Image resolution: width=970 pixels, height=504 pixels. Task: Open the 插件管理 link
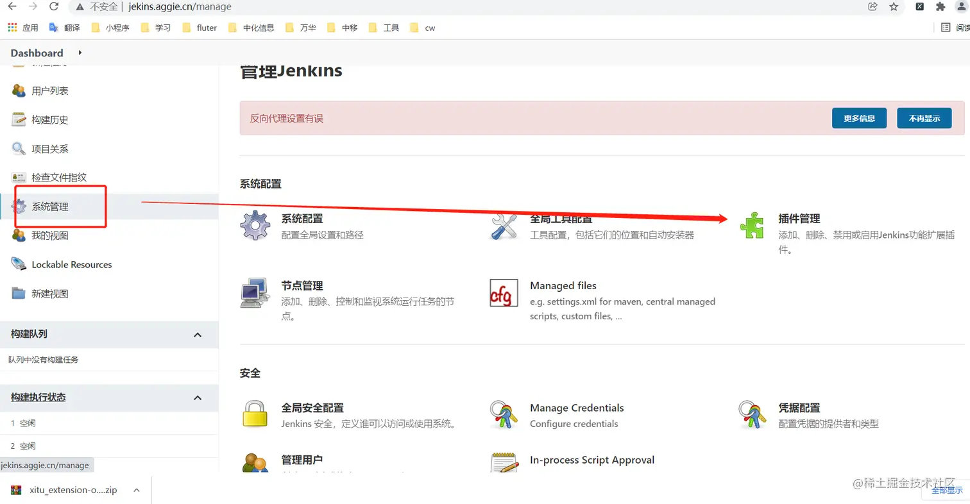[799, 219]
